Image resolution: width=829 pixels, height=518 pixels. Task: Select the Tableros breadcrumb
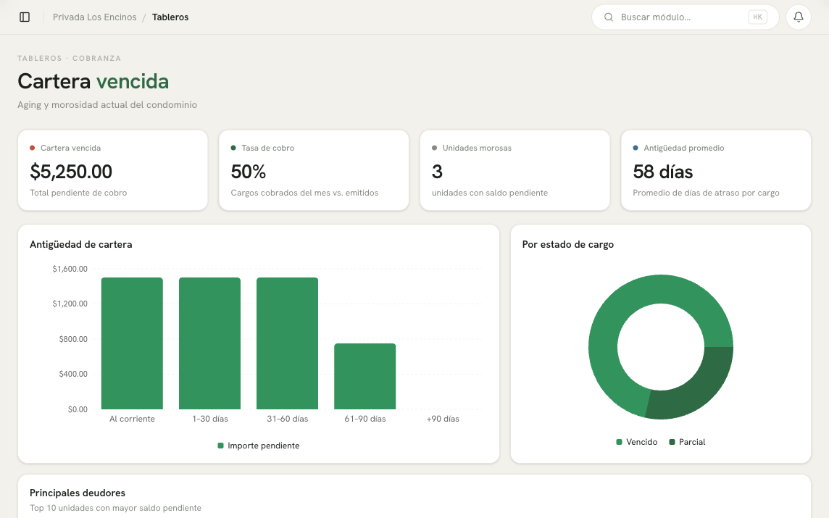point(170,17)
